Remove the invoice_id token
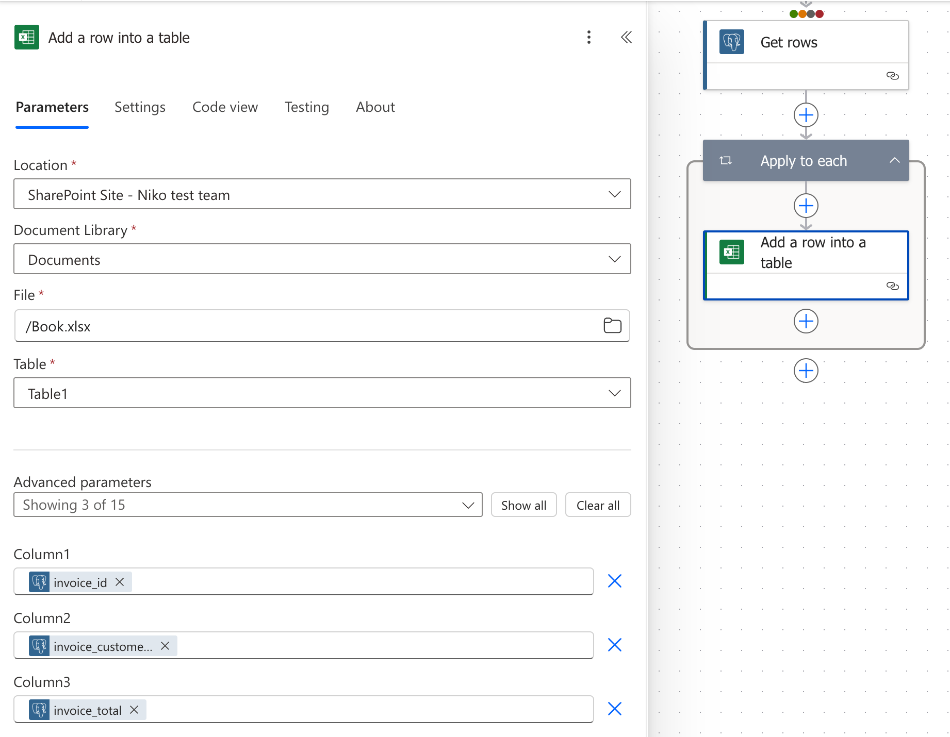Viewport: 950px width, 737px height. [x=120, y=582]
